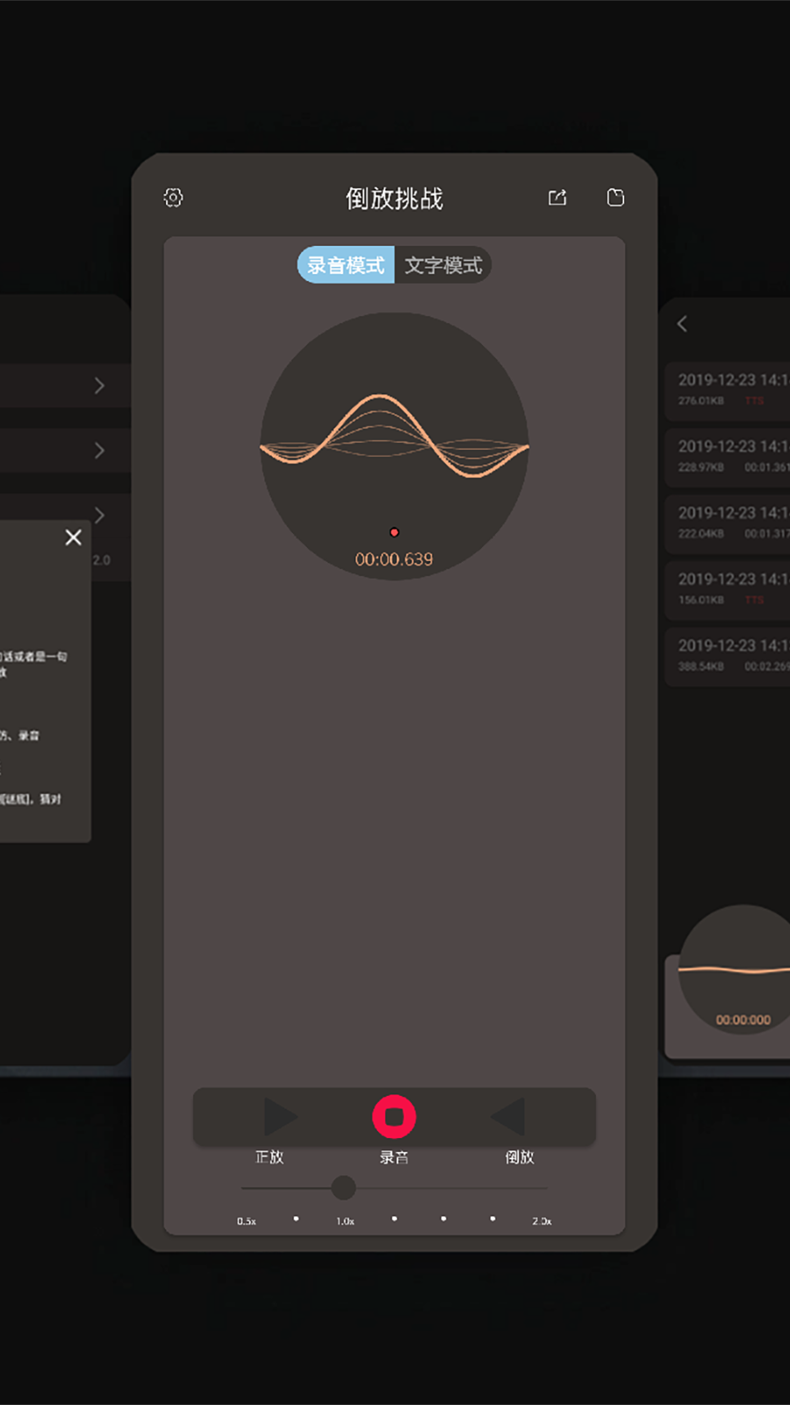The width and height of the screenshot is (790, 1405).
Task: Tap the circular waveform display
Action: point(394,446)
